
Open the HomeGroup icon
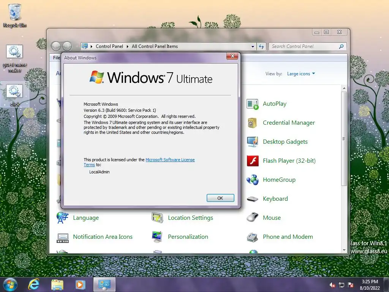pos(253,180)
